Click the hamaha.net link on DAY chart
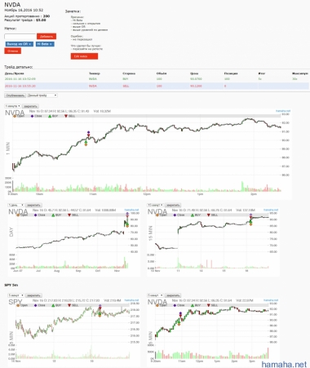310x368 pixels. coord(131,210)
